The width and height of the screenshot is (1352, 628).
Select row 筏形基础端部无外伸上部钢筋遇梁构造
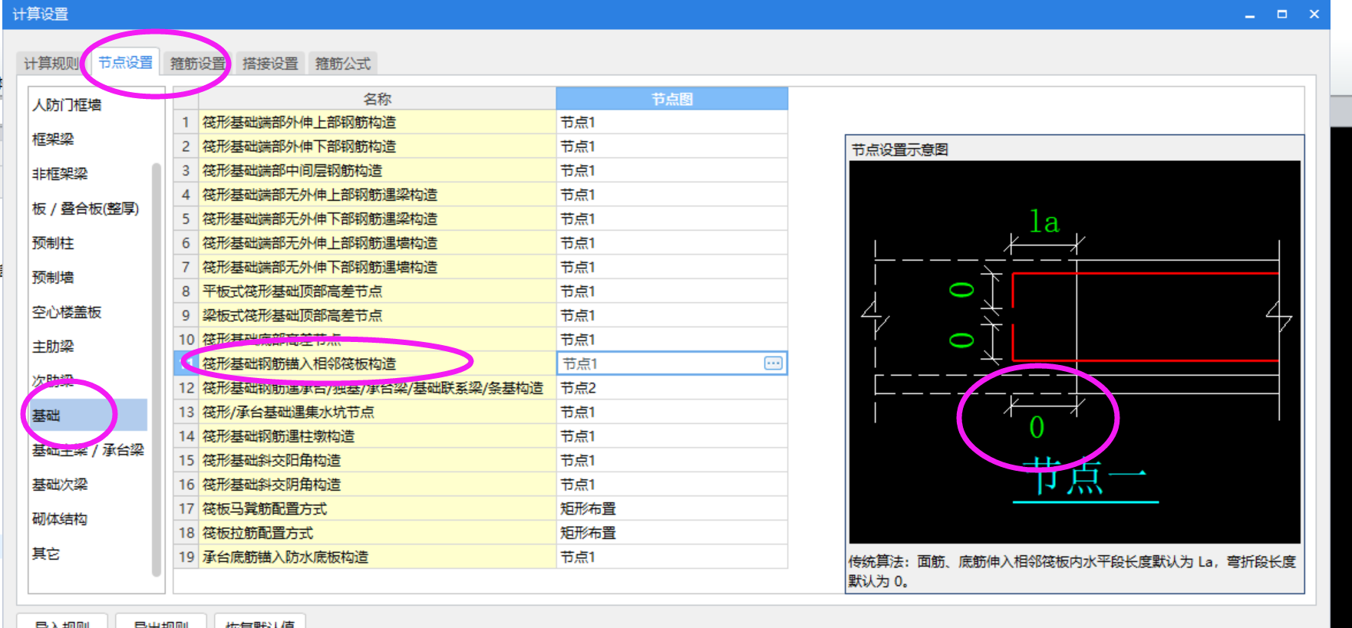tap(377, 195)
